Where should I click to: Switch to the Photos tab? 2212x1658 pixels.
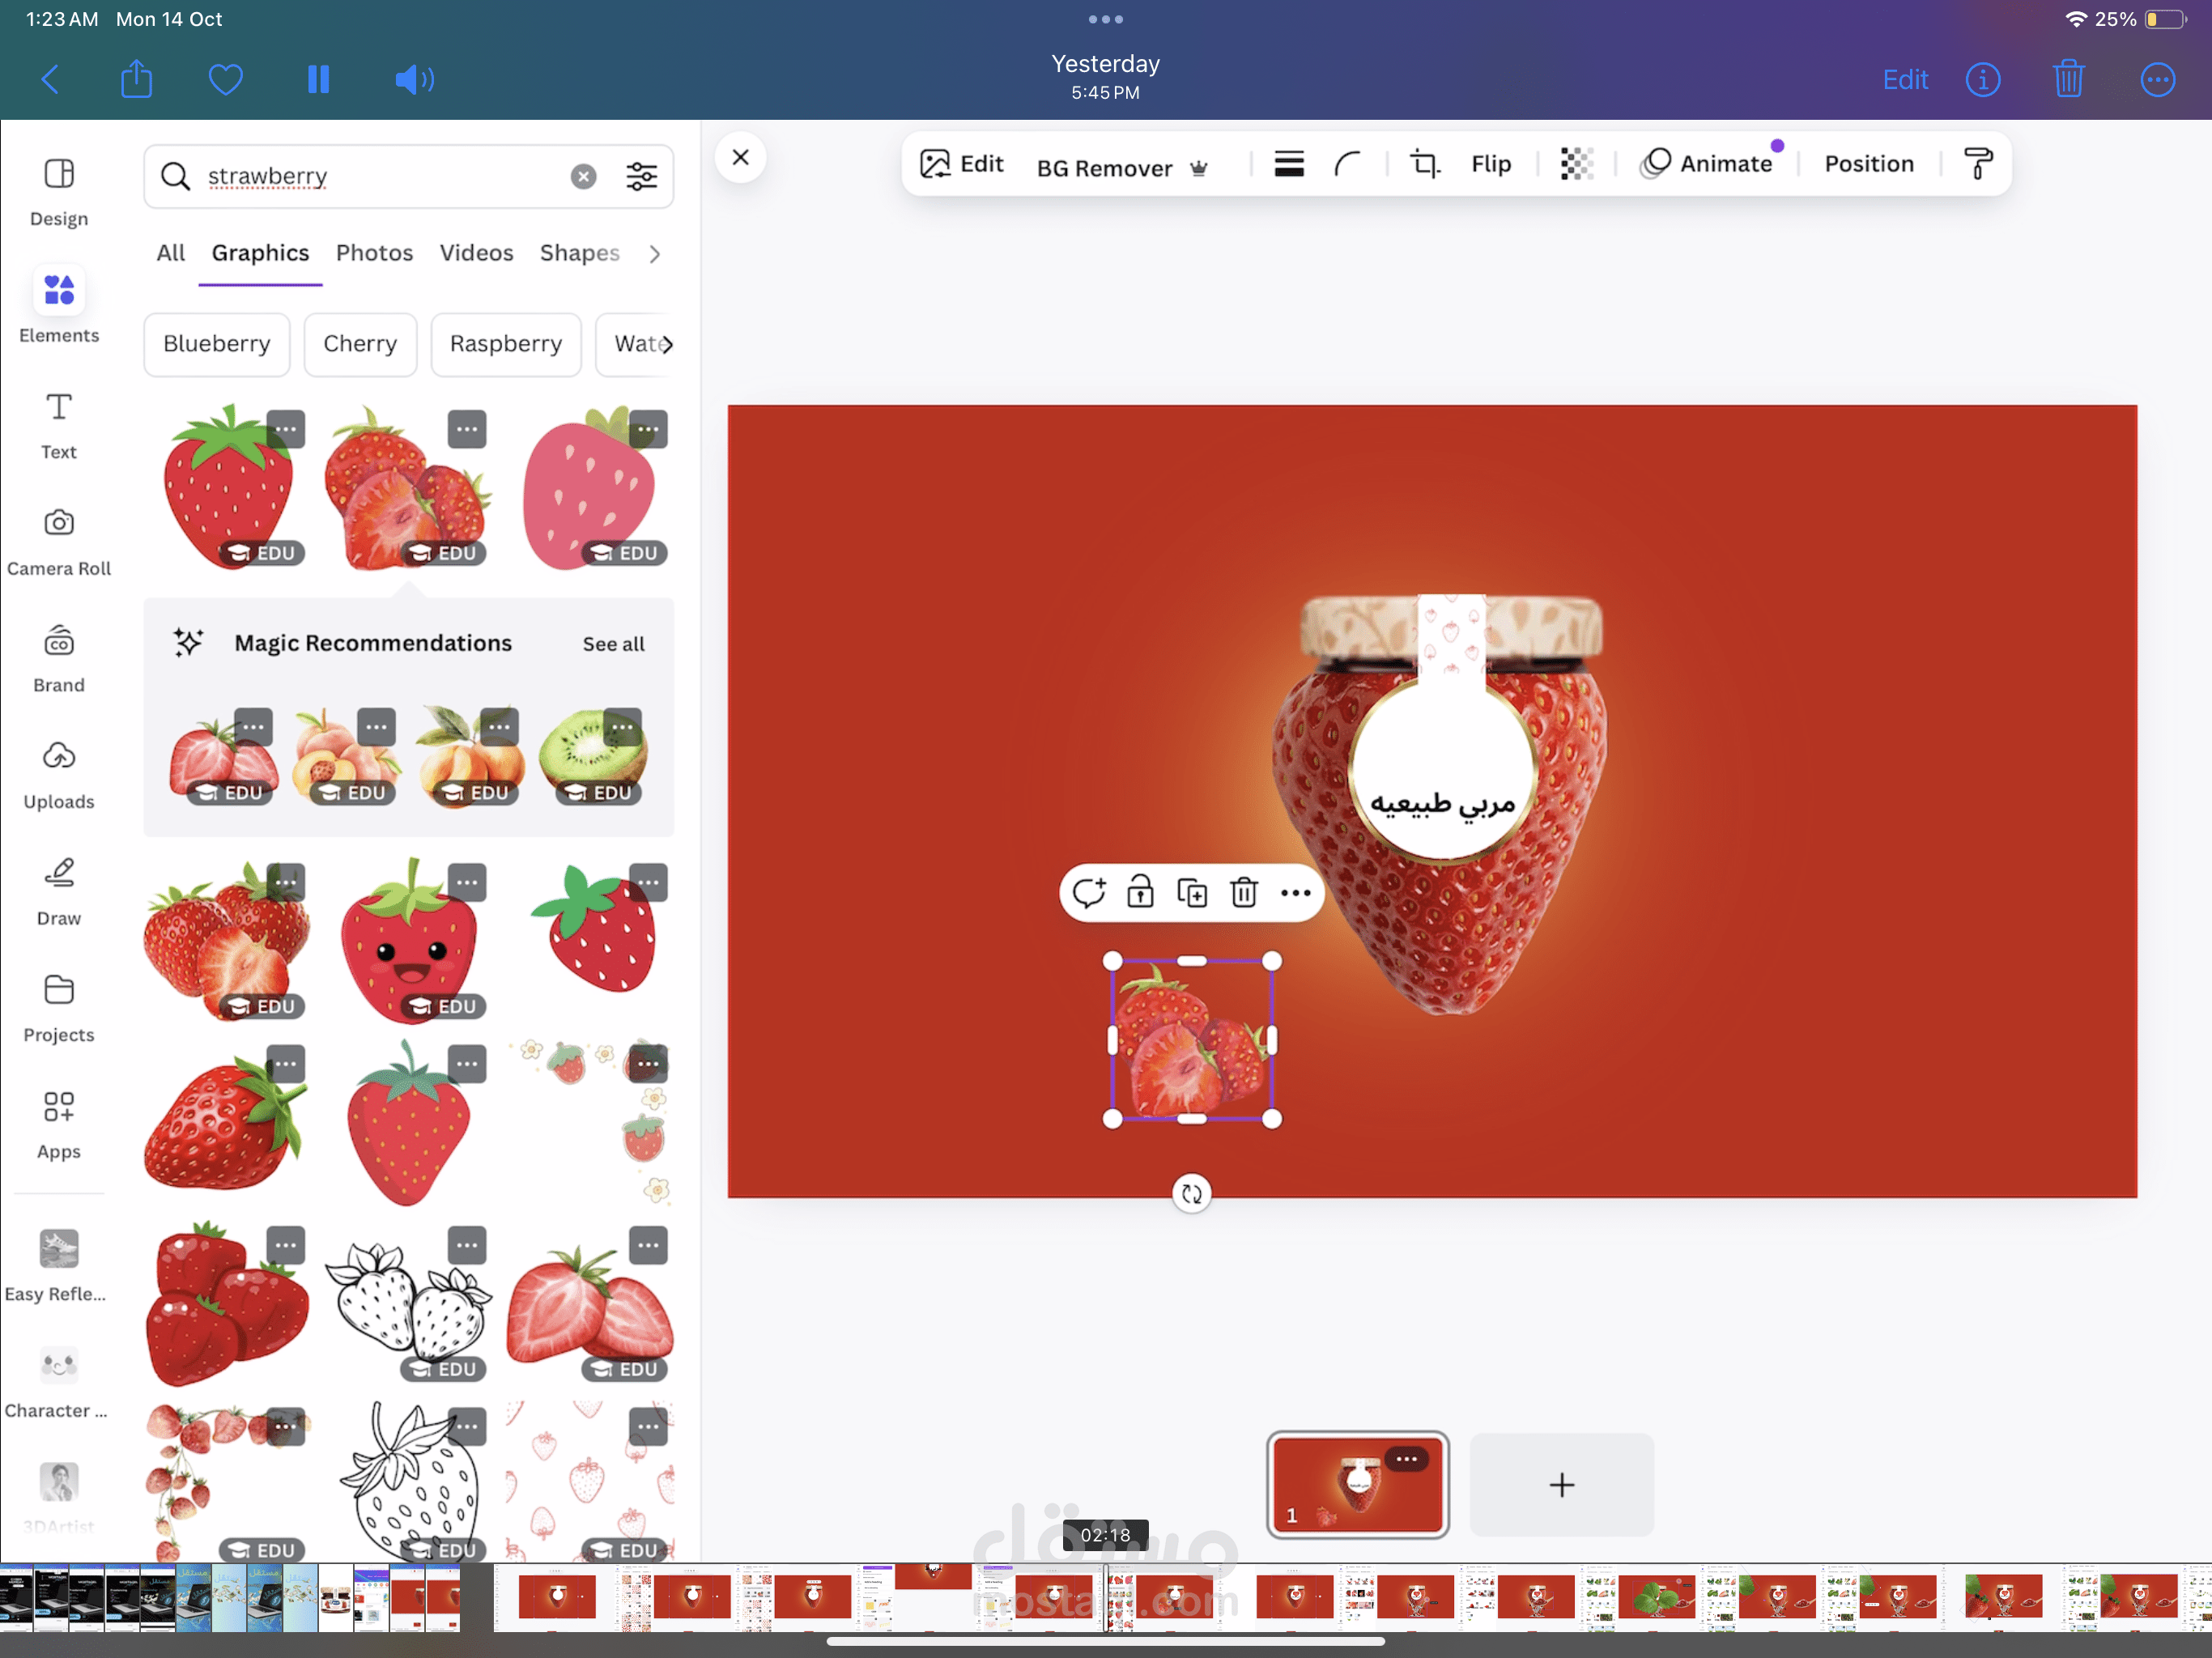(x=374, y=253)
